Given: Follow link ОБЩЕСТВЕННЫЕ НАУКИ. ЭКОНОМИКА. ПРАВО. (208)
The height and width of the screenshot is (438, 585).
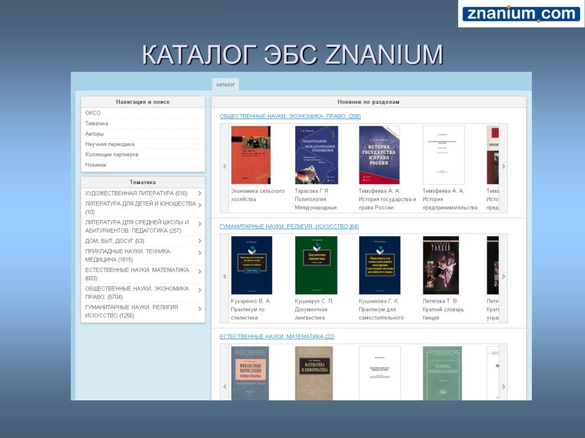Looking at the screenshot, I should 290,116.
